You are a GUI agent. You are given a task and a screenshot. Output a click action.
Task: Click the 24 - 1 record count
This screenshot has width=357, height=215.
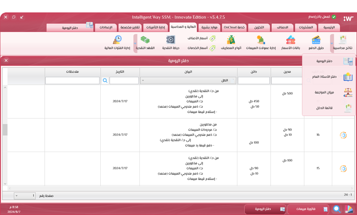pyautogui.click(x=348, y=195)
